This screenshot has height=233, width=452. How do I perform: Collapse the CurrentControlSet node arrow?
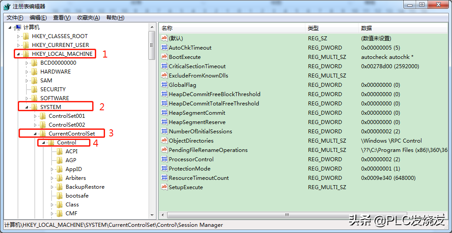[35, 134]
